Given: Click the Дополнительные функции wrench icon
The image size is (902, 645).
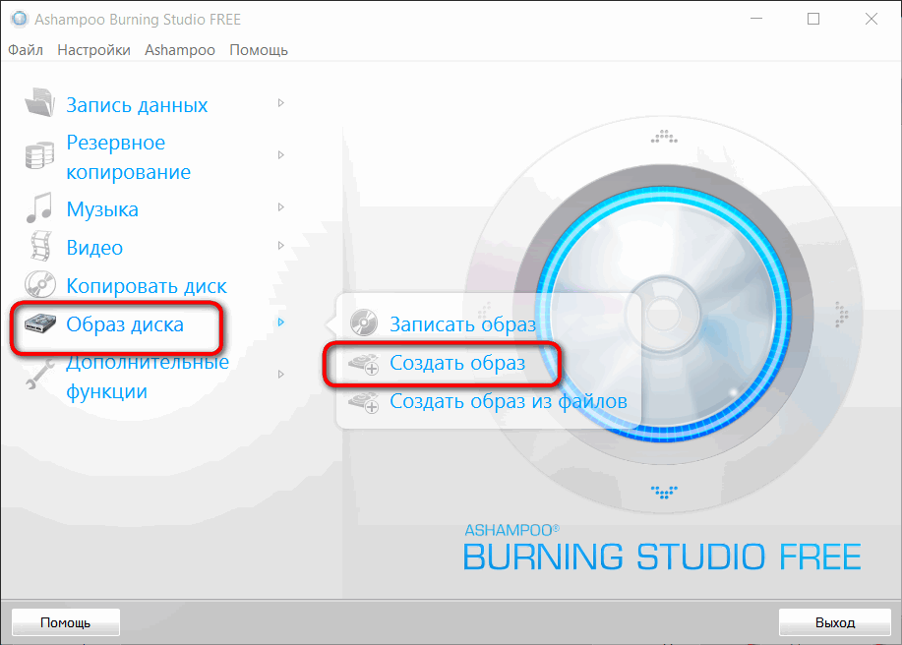Looking at the screenshot, I should (40, 375).
